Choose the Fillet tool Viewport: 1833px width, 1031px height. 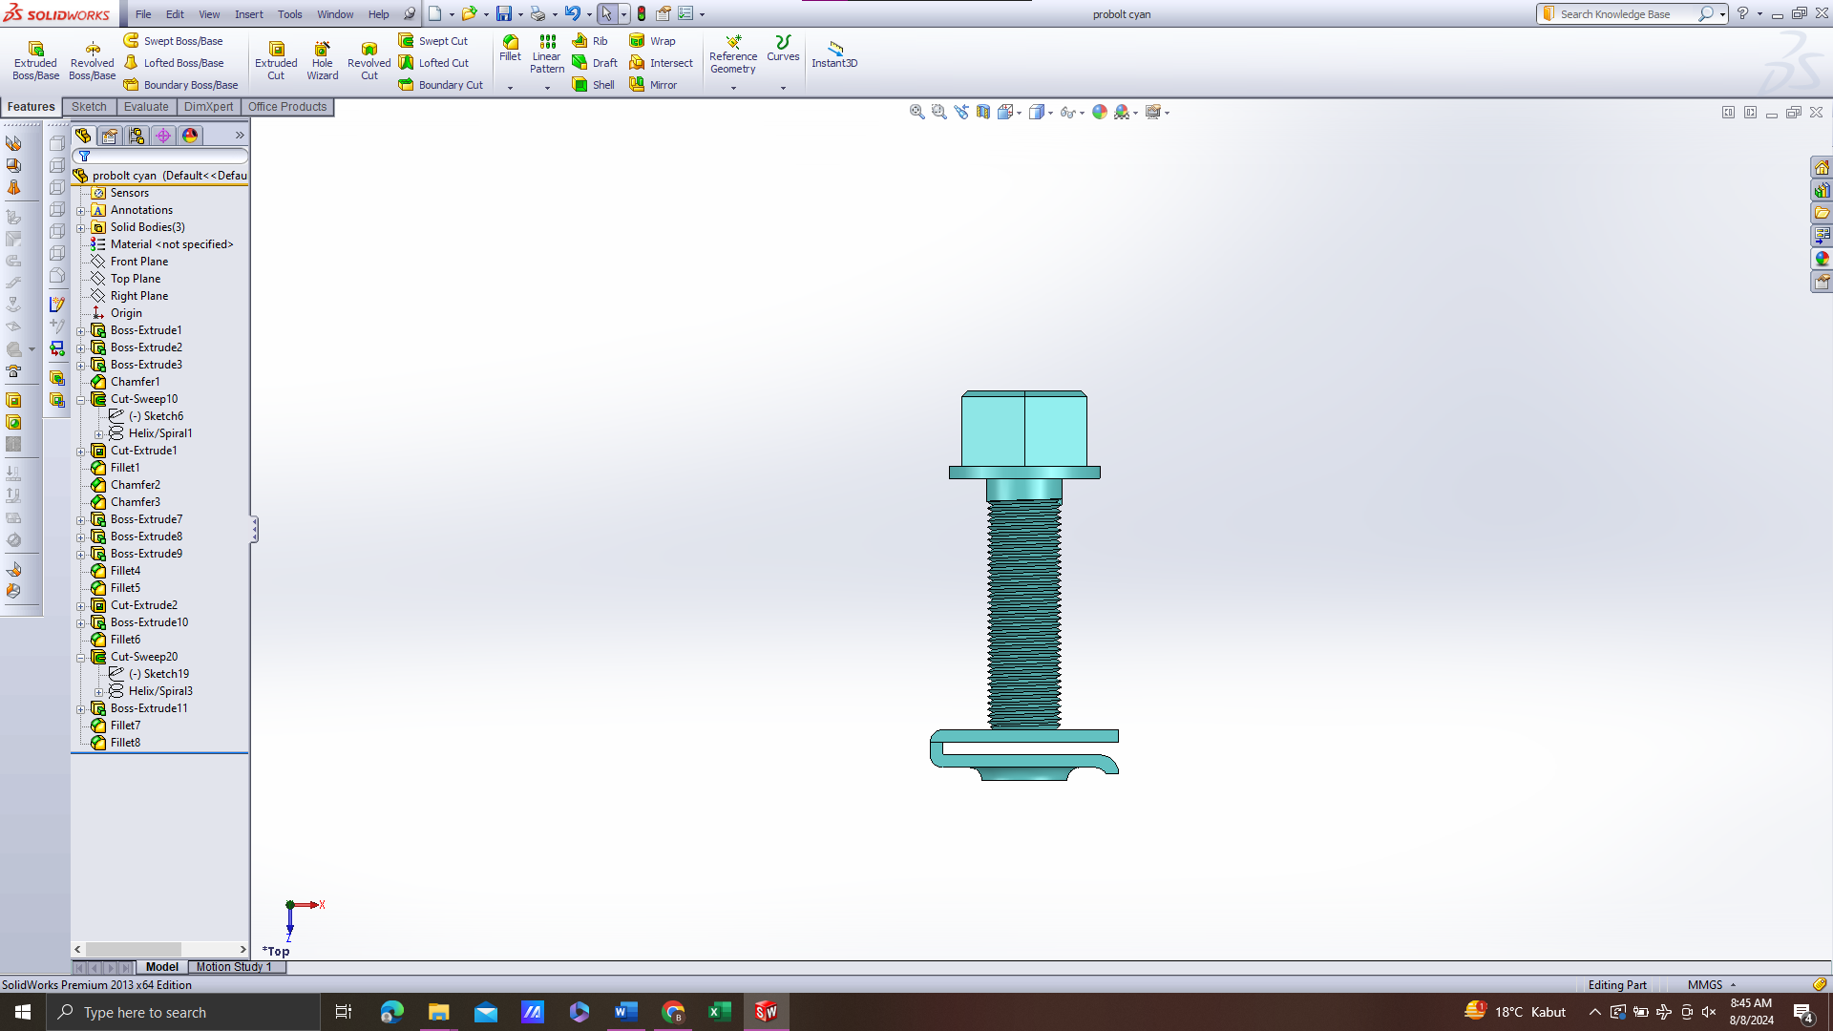[510, 48]
